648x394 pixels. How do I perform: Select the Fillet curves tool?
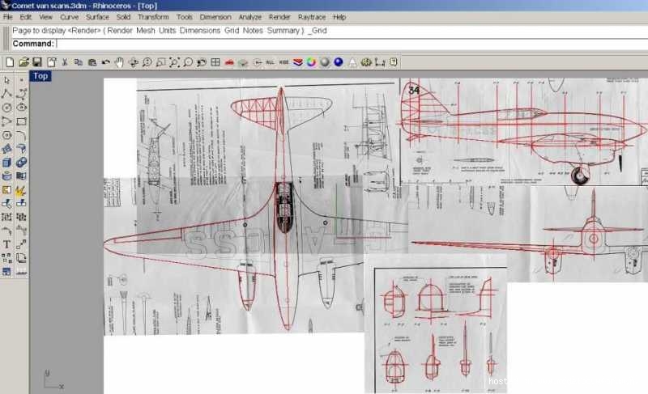pyautogui.click(x=22, y=135)
